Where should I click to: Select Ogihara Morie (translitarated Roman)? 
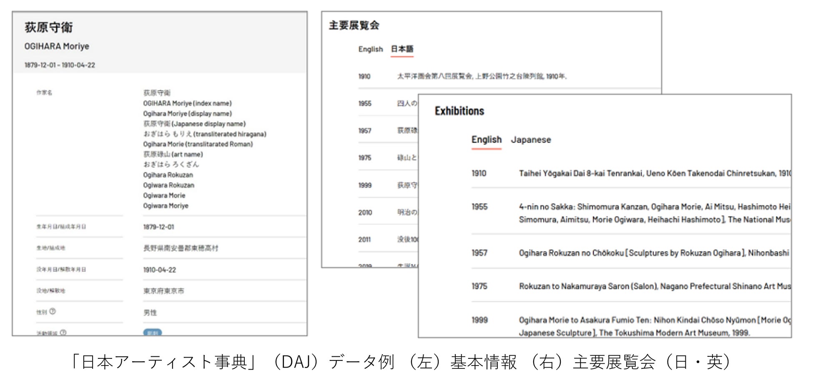(x=198, y=144)
